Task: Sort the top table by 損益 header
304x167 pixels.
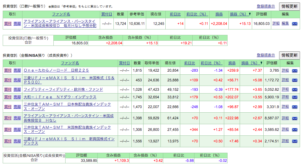Action: 219,14
